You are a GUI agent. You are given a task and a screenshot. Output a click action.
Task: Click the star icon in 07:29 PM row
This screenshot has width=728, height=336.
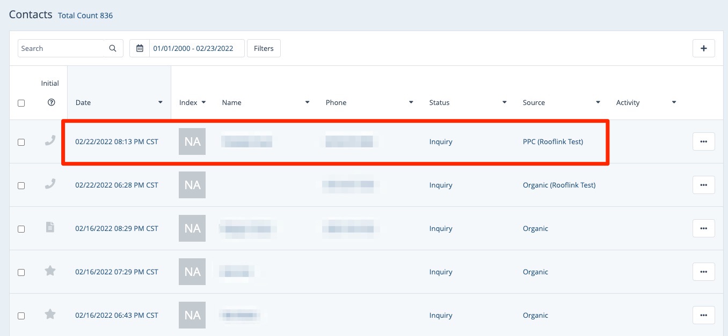tap(50, 271)
